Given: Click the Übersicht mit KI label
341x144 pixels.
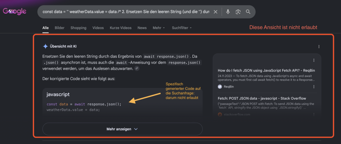Looking at the screenshot, I should click(x=63, y=46).
